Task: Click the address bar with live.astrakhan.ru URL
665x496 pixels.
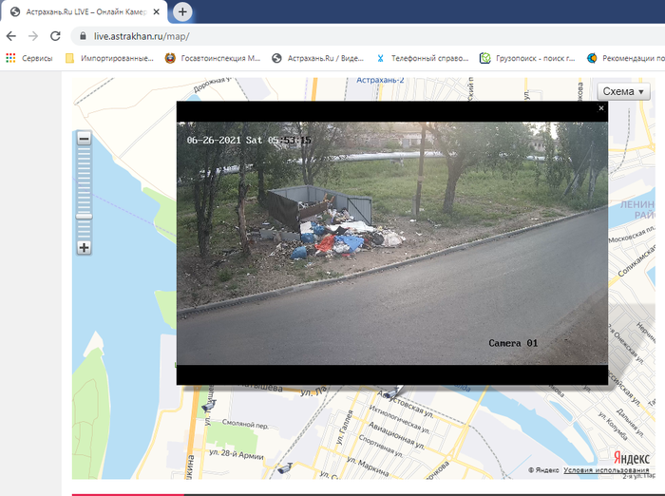Action: click(x=285, y=36)
